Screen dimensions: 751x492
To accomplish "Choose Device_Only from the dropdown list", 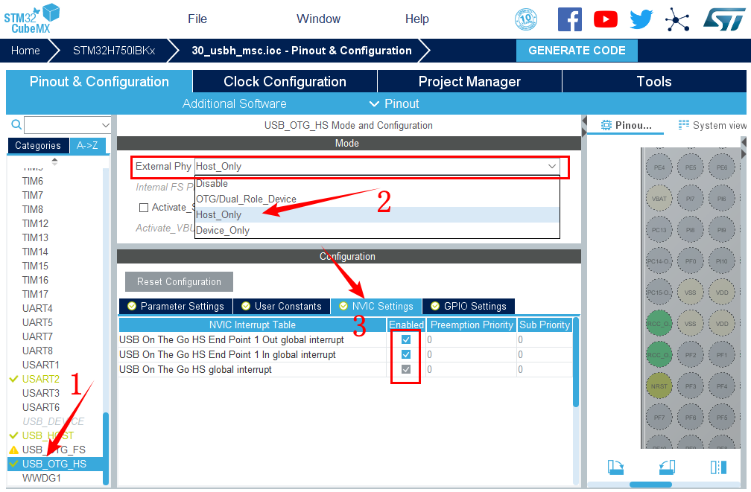I will 223,231.
